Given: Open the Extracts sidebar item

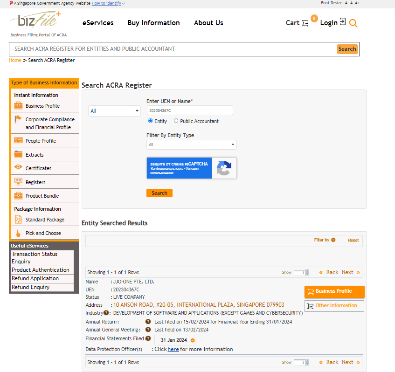Looking at the screenshot, I should (35, 155).
